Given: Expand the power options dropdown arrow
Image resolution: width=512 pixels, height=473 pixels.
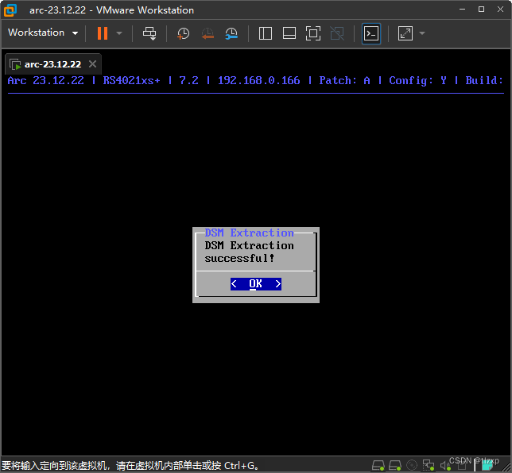Looking at the screenshot, I should tap(119, 33).
